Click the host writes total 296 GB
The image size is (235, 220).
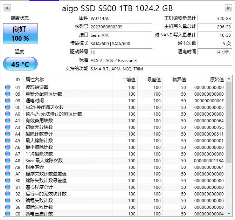(x=215, y=27)
